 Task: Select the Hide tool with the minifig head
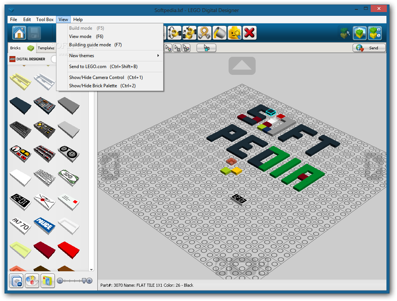click(x=235, y=33)
